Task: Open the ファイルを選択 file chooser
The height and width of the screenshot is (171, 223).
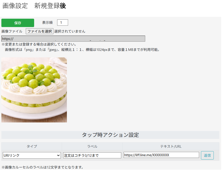Action: (40, 31)
